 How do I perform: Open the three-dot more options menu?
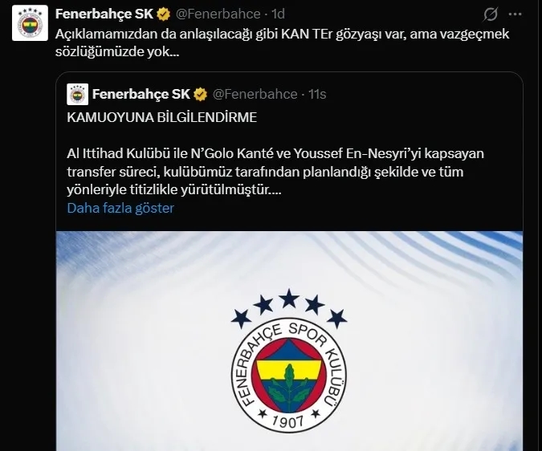[x=515, y=14]
